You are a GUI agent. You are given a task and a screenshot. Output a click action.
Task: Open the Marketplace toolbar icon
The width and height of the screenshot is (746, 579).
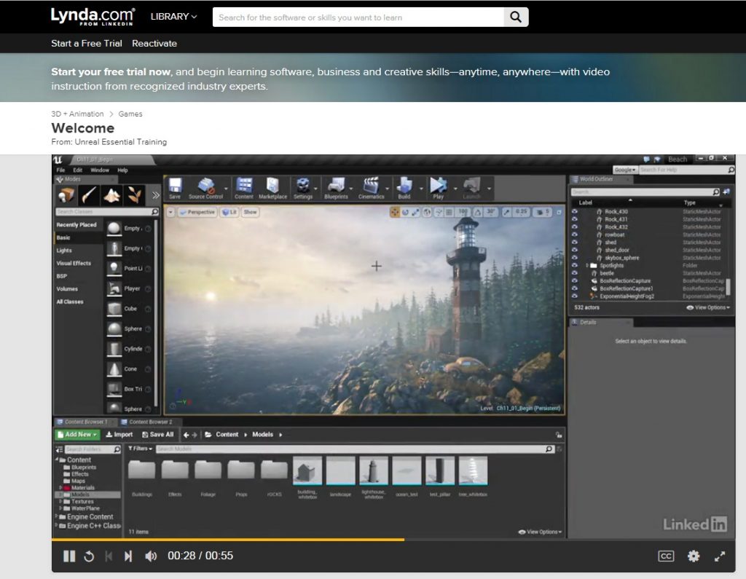[x=272, y=186]
